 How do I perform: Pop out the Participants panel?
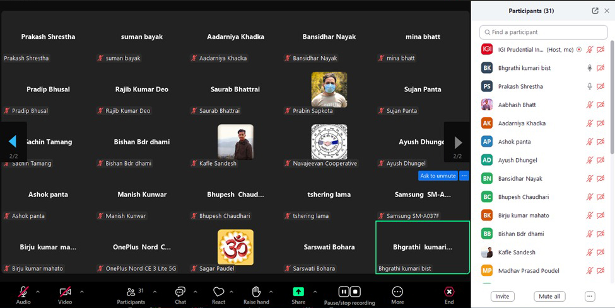pos(595,11)
